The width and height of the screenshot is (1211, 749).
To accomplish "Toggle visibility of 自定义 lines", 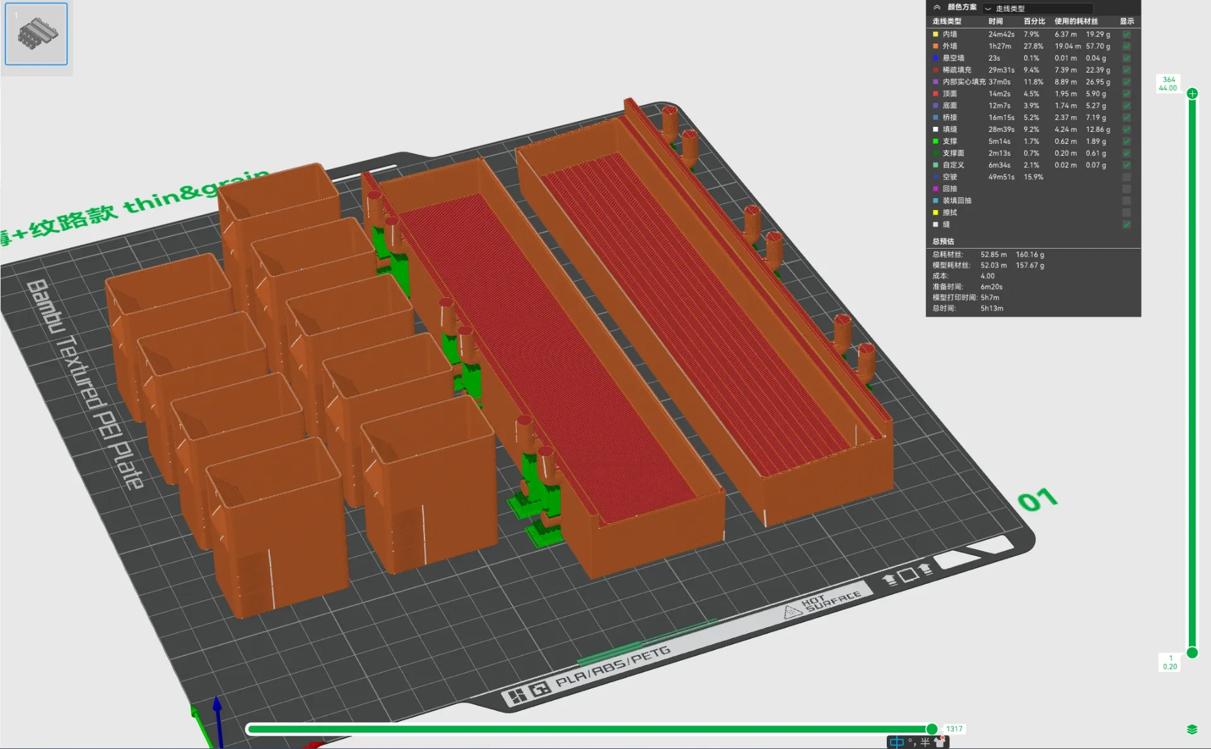I will [1126, 165].
